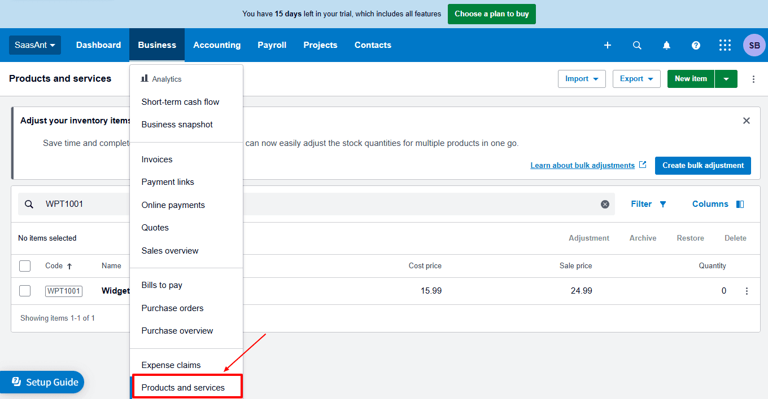Choose Products and services menu entry

[x=183, y=387]
